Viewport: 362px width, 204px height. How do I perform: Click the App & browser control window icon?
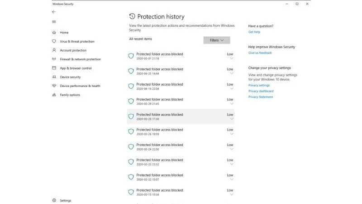(54, 68)
